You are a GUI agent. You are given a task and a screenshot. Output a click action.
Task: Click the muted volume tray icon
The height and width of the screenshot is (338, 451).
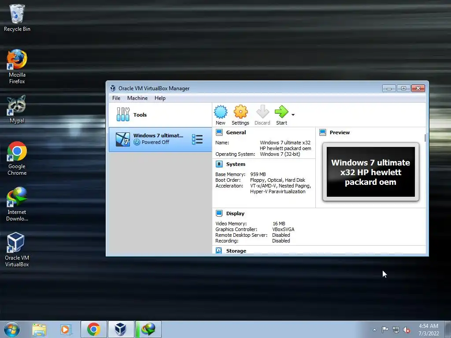[407, 330]
